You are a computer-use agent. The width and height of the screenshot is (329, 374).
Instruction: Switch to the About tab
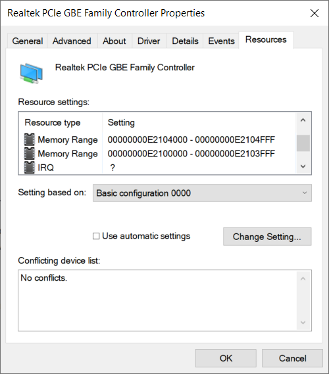click(x=114, y=41)
